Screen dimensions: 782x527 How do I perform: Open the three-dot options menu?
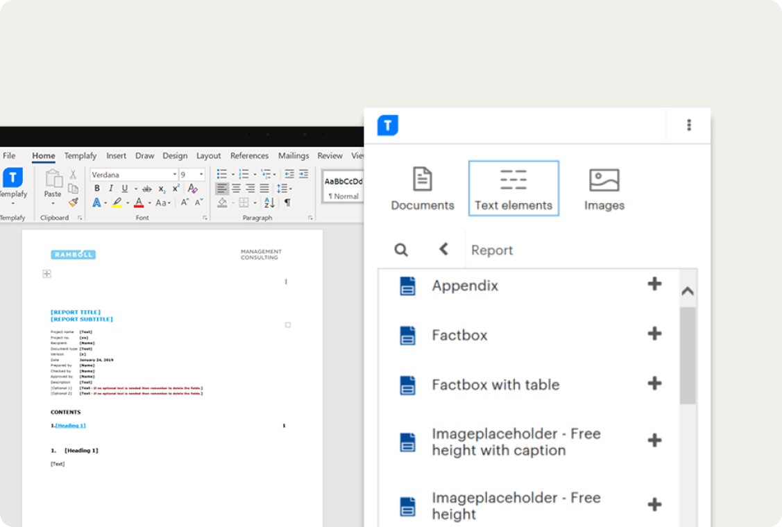pos(688,125)
